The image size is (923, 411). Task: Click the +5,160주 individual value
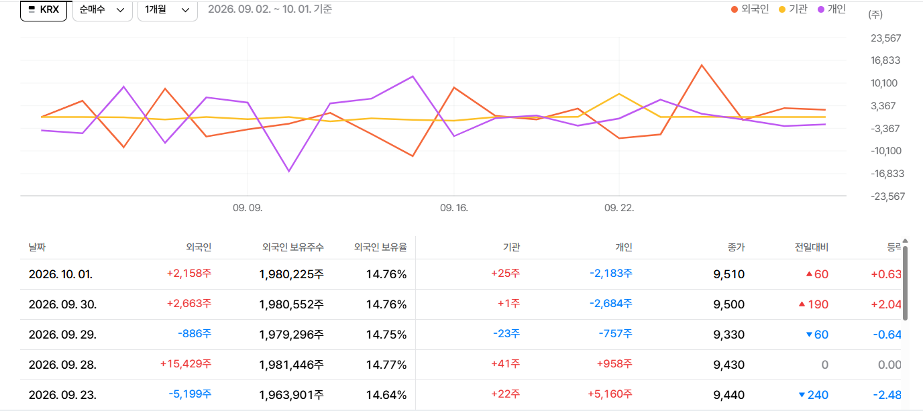[x=610, y=394]
